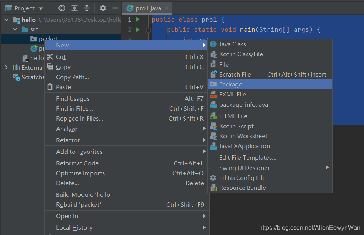Click the FXML File icon

point(213,95)
